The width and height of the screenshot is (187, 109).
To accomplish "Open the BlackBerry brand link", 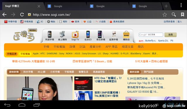I will pos(136,53).
